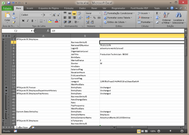Toggle bottom align (highlighted) button
Screen dimensions: 189x135
pos(74,13)
